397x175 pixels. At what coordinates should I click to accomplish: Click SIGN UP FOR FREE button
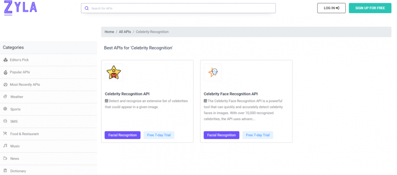tap(370, 8)
